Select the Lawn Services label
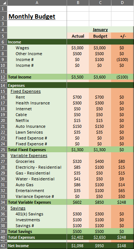This screenshot has width=134, height=249. [29, 132]
